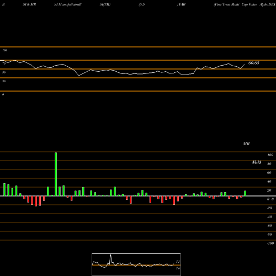
Task: Select the 'SI MunafaSutraR' header text
Action: click(68, 4)
